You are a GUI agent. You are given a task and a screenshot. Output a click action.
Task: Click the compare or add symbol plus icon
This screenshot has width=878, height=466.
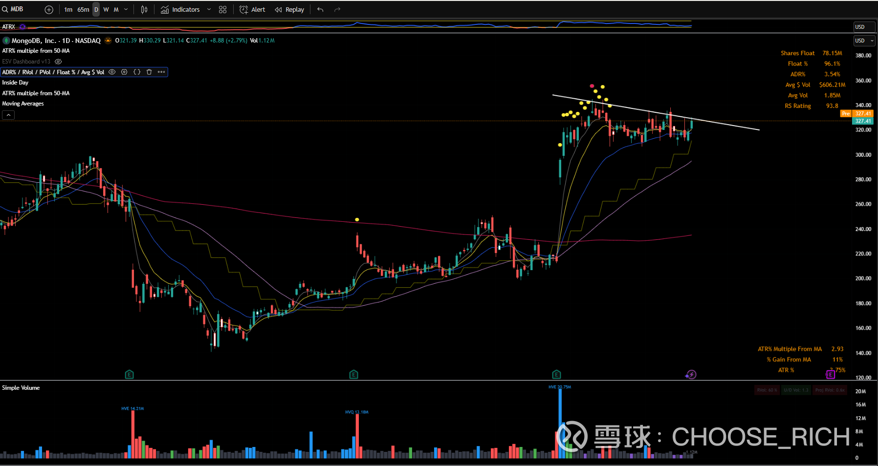49,10
